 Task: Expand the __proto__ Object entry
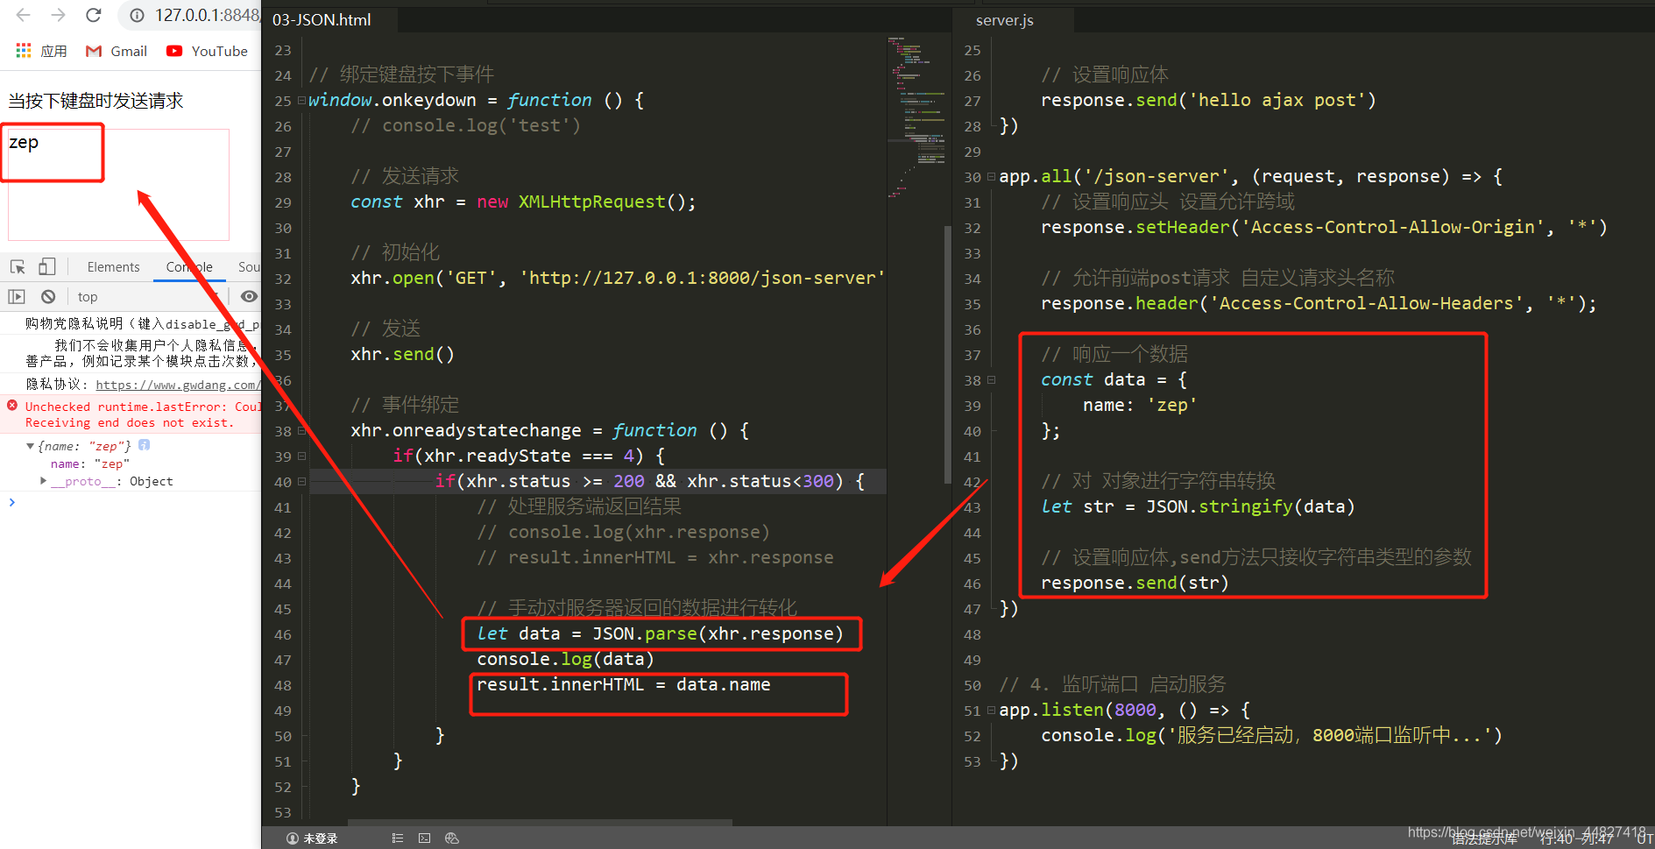44,480
